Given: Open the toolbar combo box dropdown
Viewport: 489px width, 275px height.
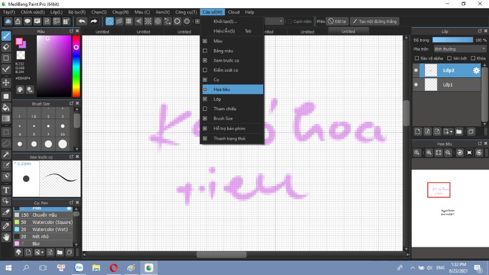Looking at the screenshot, I should [281, 21].
